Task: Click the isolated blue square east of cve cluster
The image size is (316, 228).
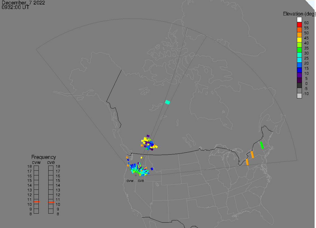Action: 152,169
